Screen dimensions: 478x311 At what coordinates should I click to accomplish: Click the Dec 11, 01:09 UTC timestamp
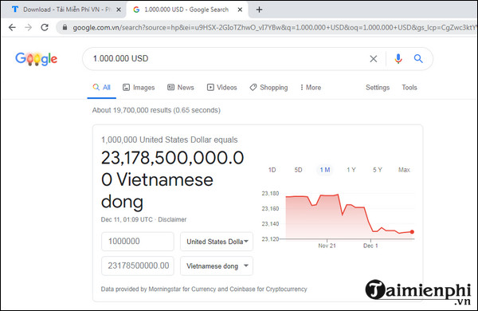click(x=127, y=219)
